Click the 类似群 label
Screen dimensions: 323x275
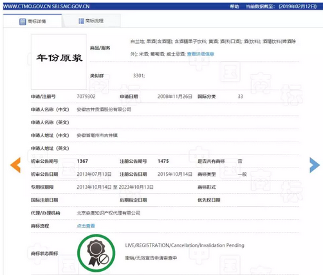tap(97, 76)
